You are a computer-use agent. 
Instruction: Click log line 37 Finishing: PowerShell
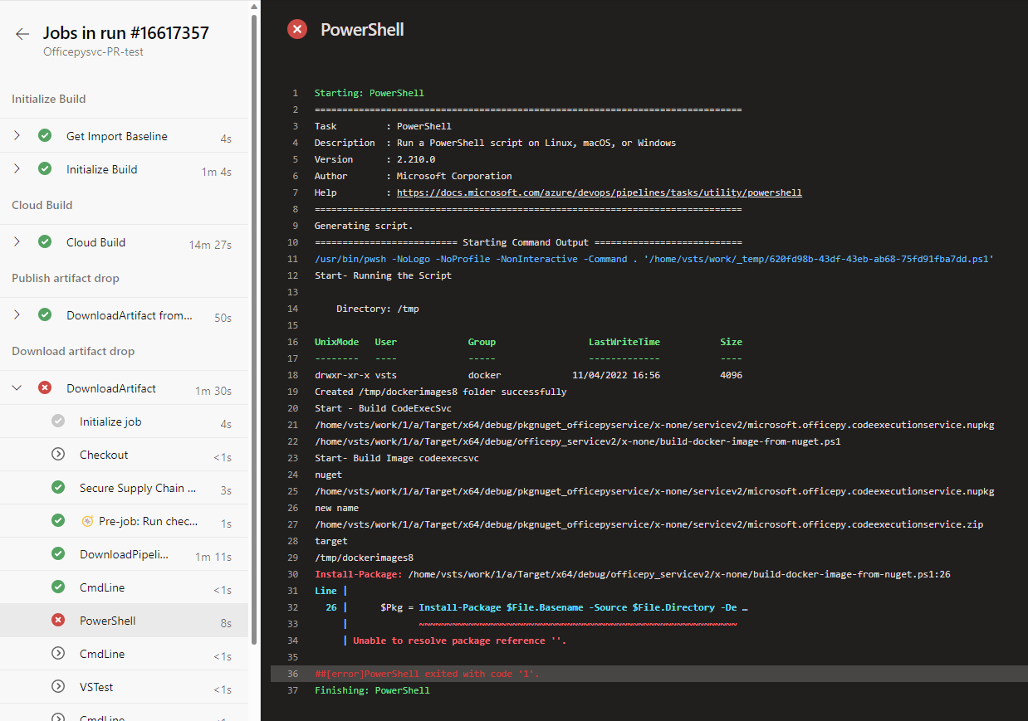pyautogui.click(x=372, y=690)
